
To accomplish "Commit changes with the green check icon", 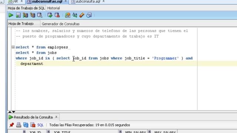I will 50,15.
